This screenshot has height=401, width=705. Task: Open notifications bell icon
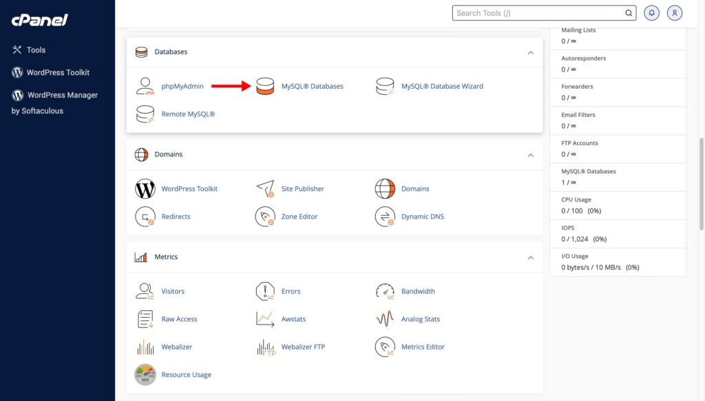coord(651,13)
